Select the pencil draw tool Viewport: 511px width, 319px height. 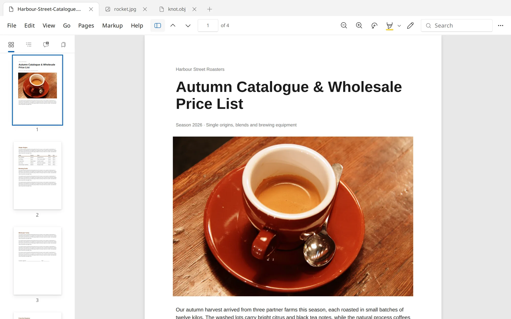410,26
